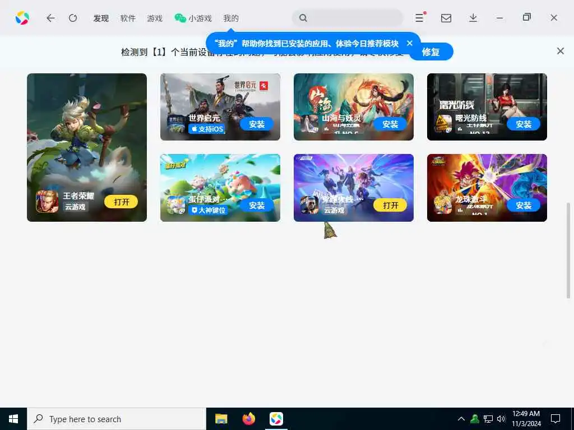Click the 大神键位 badge

208,211
